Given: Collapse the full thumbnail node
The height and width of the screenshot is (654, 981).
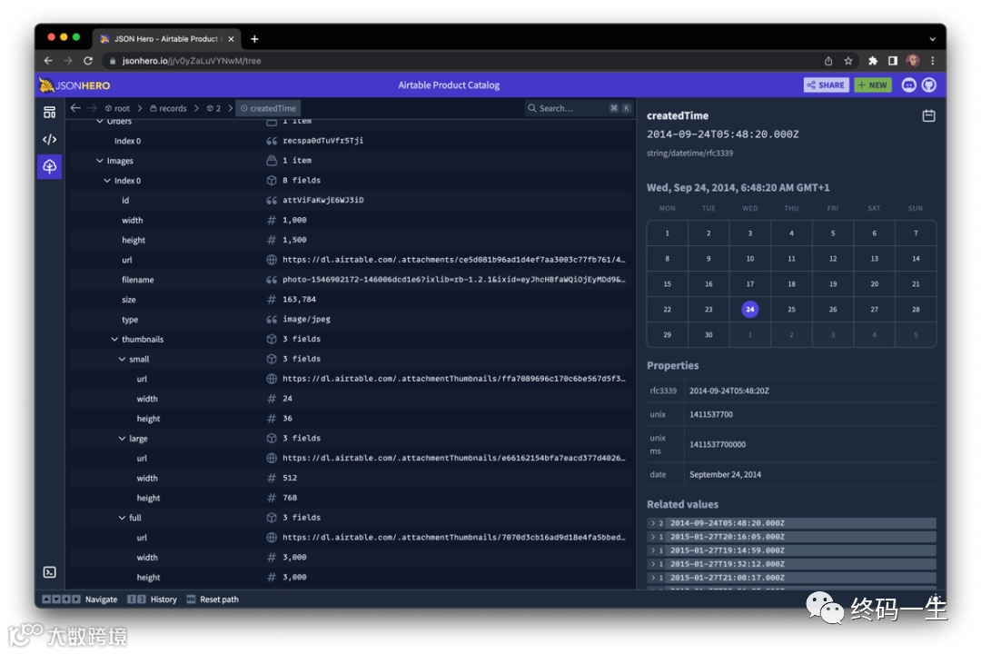Looking at the screenshot, I should [122, 518].
